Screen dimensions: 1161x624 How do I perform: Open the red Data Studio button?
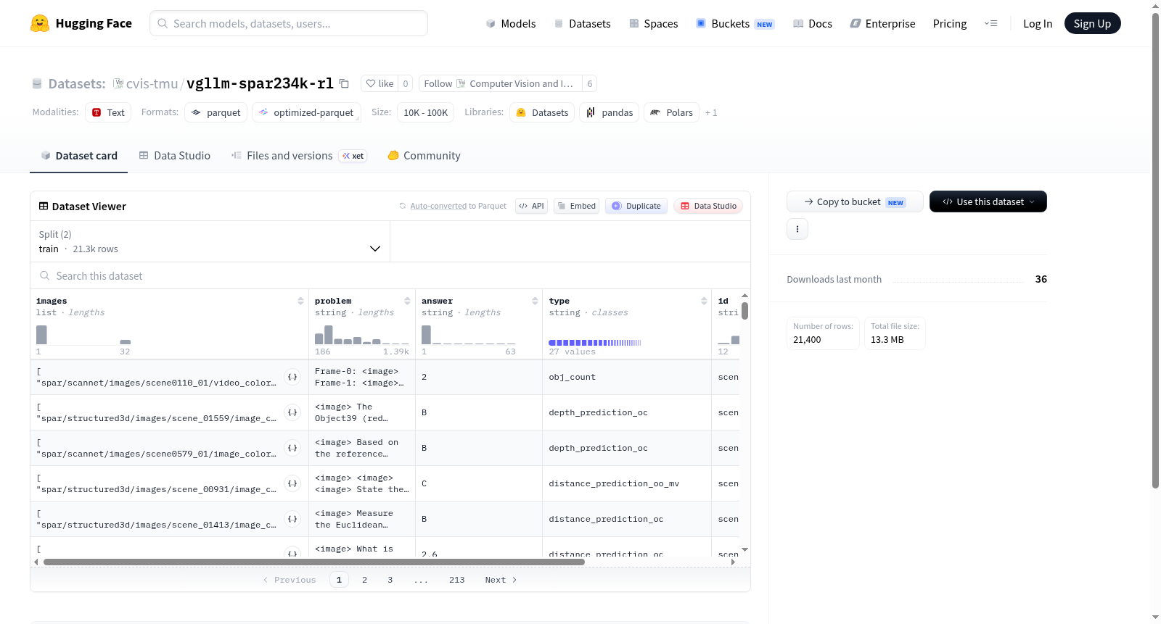708,206
